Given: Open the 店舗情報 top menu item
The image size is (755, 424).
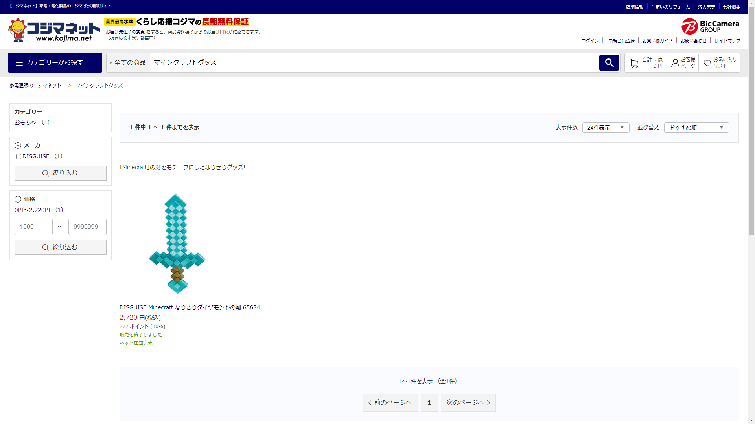Looking at the screenshot, I should coord(634,7).
